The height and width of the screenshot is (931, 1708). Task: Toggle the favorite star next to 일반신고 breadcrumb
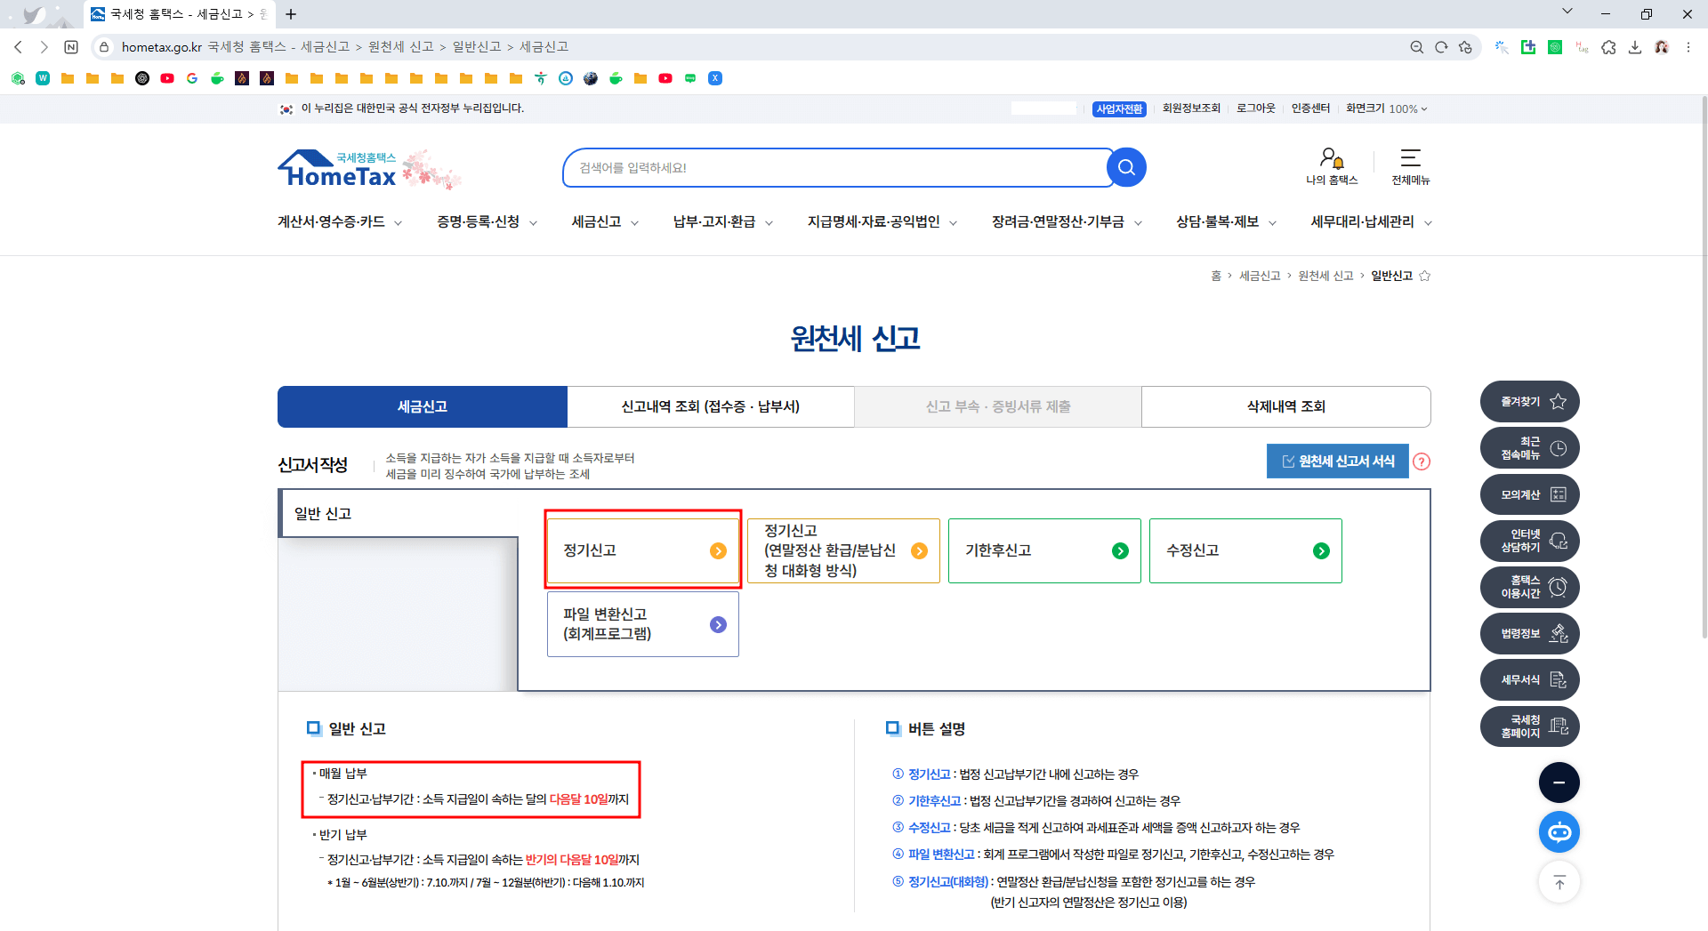(x=1425, y=276)
